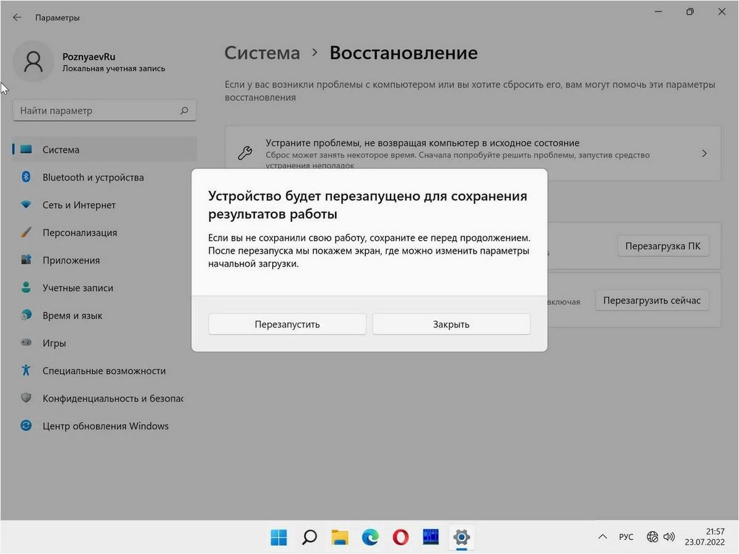Click the Wi-Fi icon for Сеть и Интернет
Image resolution: width=739 pixels, height=554 pixels.
point(26,205)
